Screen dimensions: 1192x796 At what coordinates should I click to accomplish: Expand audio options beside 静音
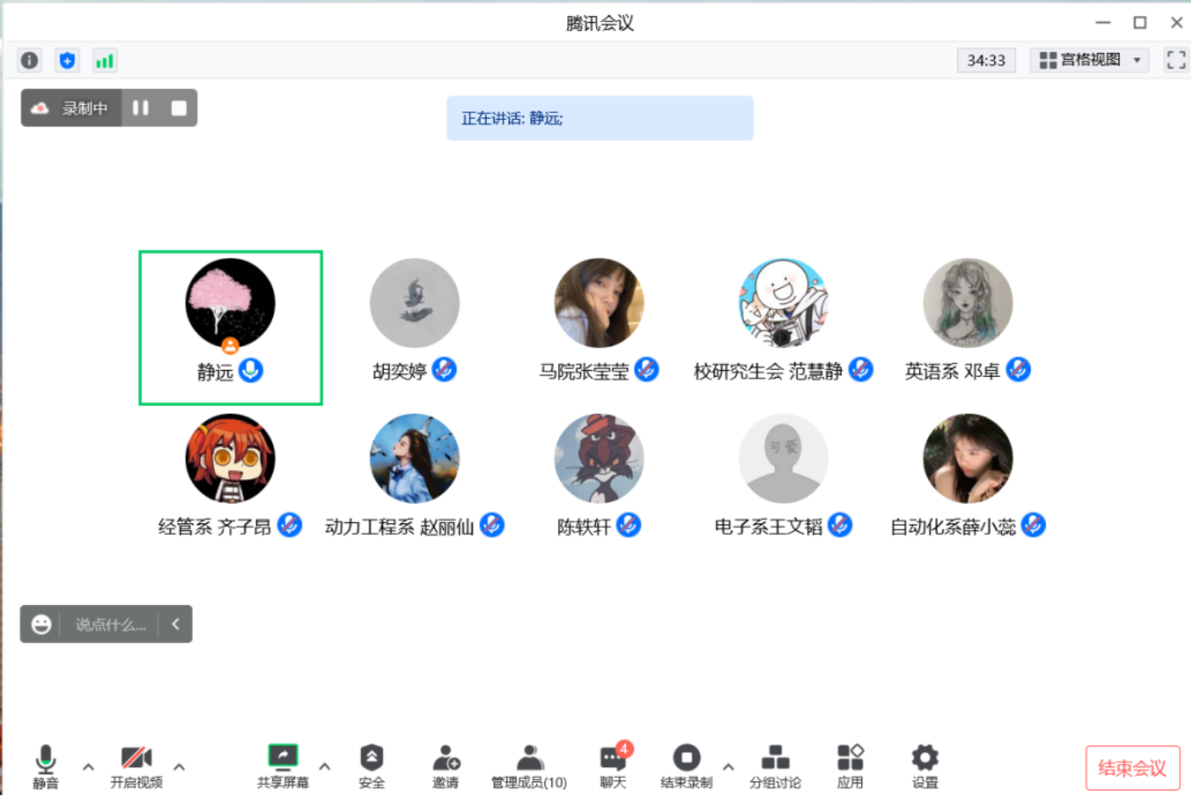88,767
